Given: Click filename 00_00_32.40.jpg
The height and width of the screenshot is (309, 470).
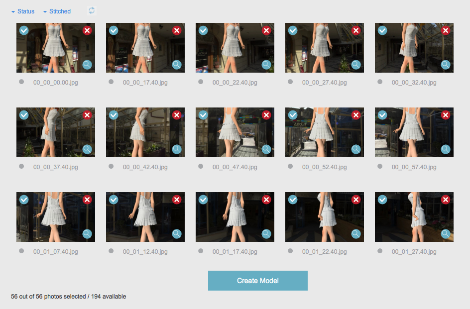Looking at the screenshot, I should tap(414, 83).
